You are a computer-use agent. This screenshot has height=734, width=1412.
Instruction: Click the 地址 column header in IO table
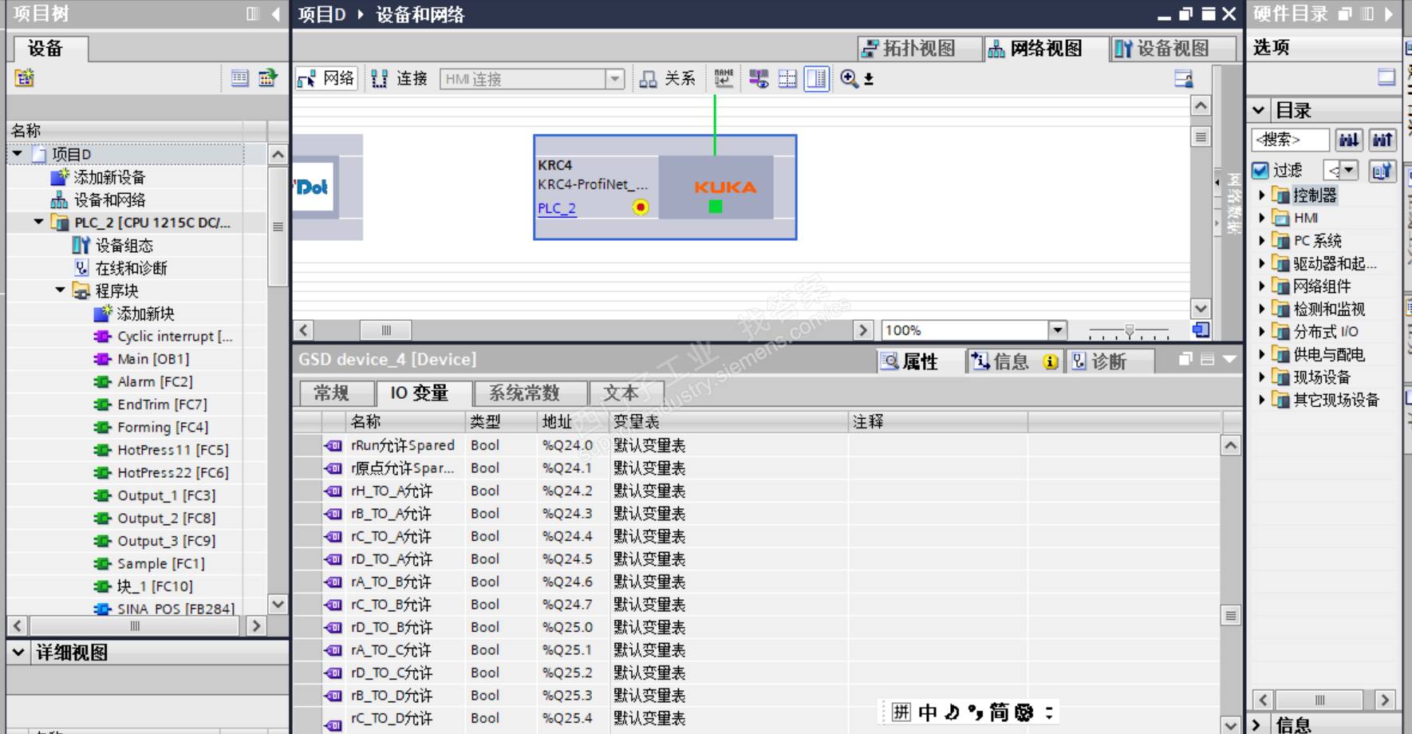tap(574, 421)
